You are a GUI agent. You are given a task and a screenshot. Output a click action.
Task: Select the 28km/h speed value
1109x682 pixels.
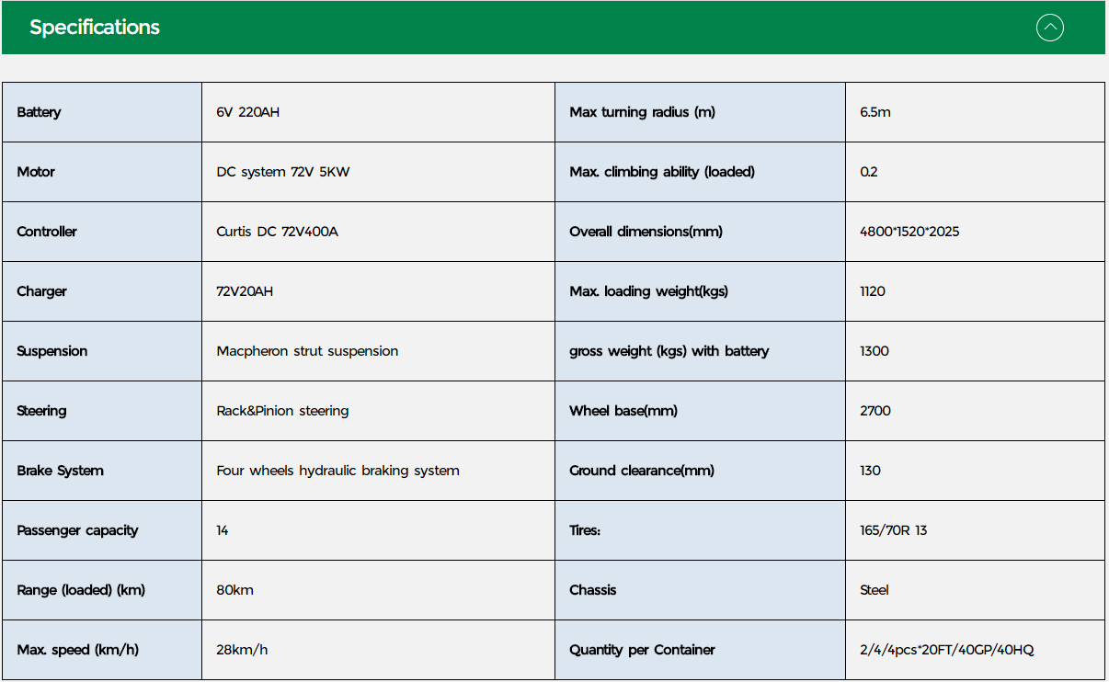(x=242, y=650)
